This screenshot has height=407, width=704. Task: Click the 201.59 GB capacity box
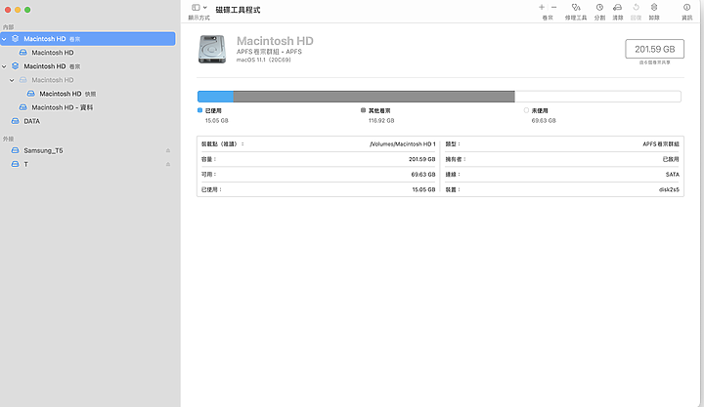[654, 50]
